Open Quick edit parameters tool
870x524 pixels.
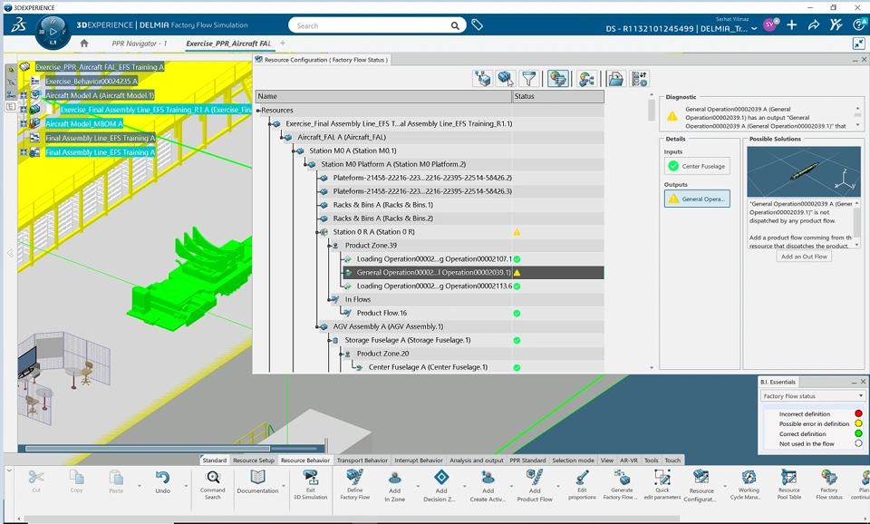(662, 485)
